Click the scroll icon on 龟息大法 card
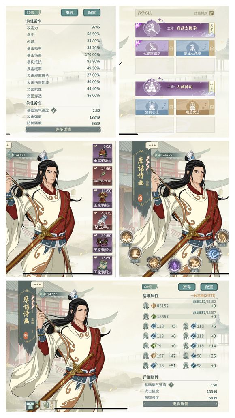235x418 pixels. tap(212, 107)
